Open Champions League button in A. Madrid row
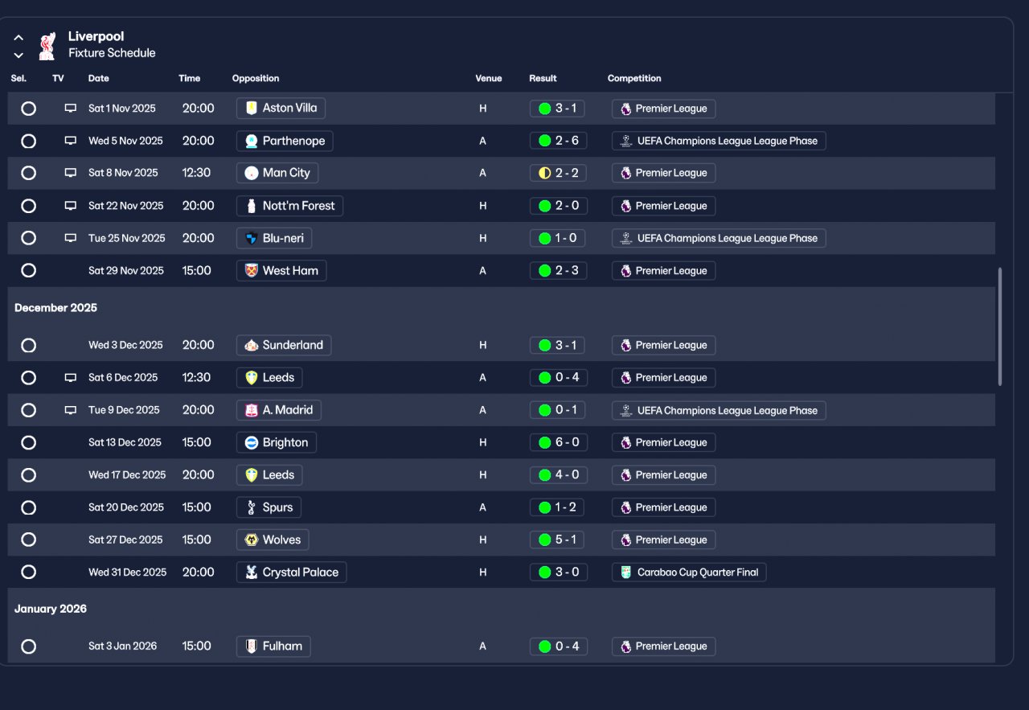1029x710 pixels. coord(719,410)
